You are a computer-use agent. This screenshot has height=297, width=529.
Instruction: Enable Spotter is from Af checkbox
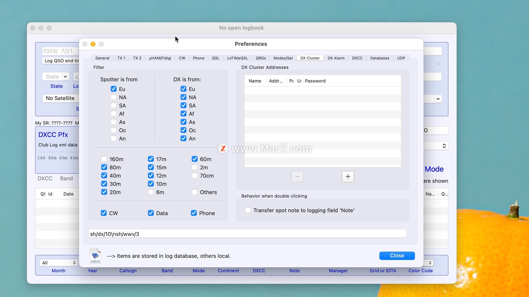[114, 114]
